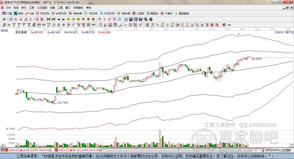Select the hand pan tool

pos(100,19)
